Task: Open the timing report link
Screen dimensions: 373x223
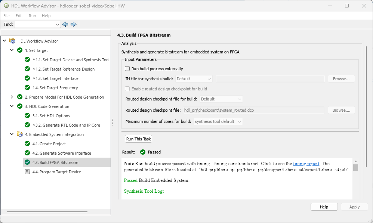Action: pyautogui.click(x=306, y=164)
